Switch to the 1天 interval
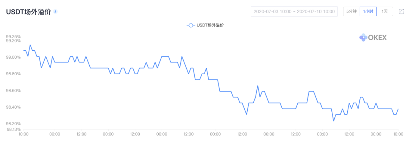Viewport: 409px width, 143px height. [x=385, y=11]
